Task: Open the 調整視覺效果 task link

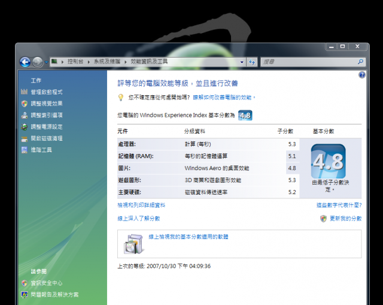Action: pos(47,104)
